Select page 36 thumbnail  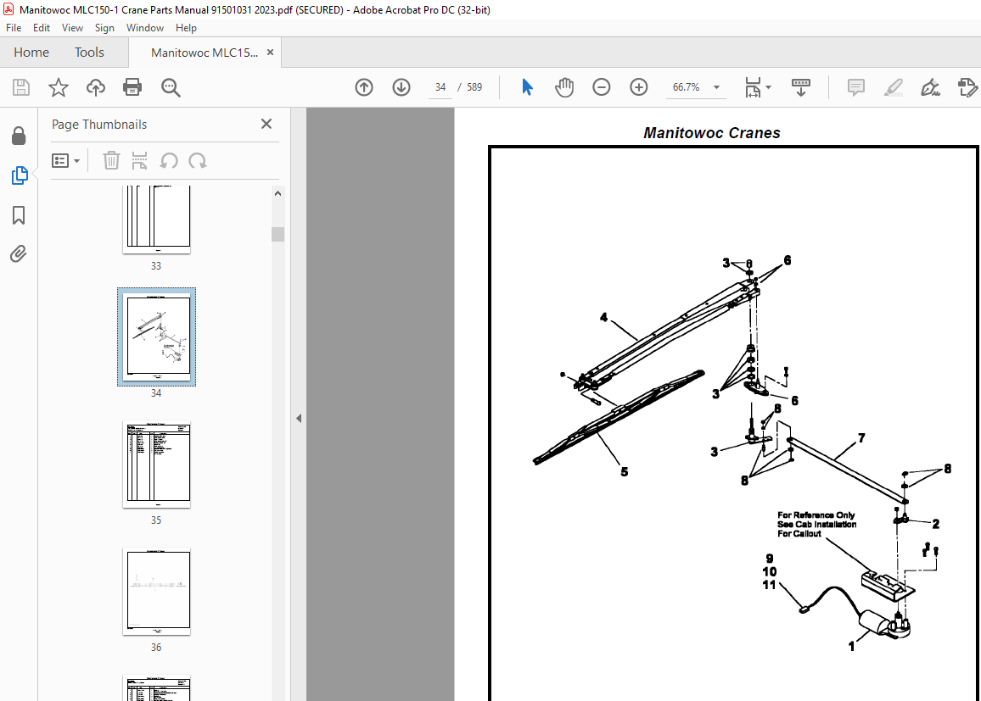click(x=156, y=592)
